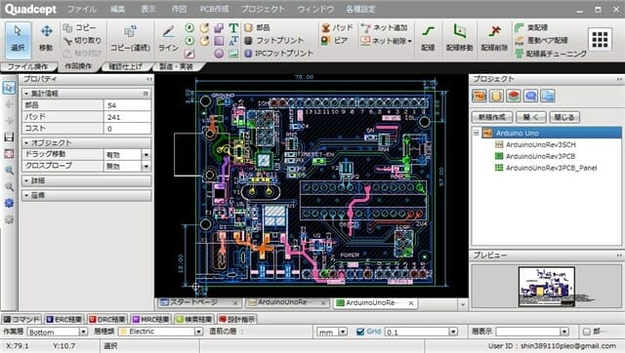The width and height of the screenshot is (625, 353).
Task: Place a ビア via
Action: click(x=334, y=41)
